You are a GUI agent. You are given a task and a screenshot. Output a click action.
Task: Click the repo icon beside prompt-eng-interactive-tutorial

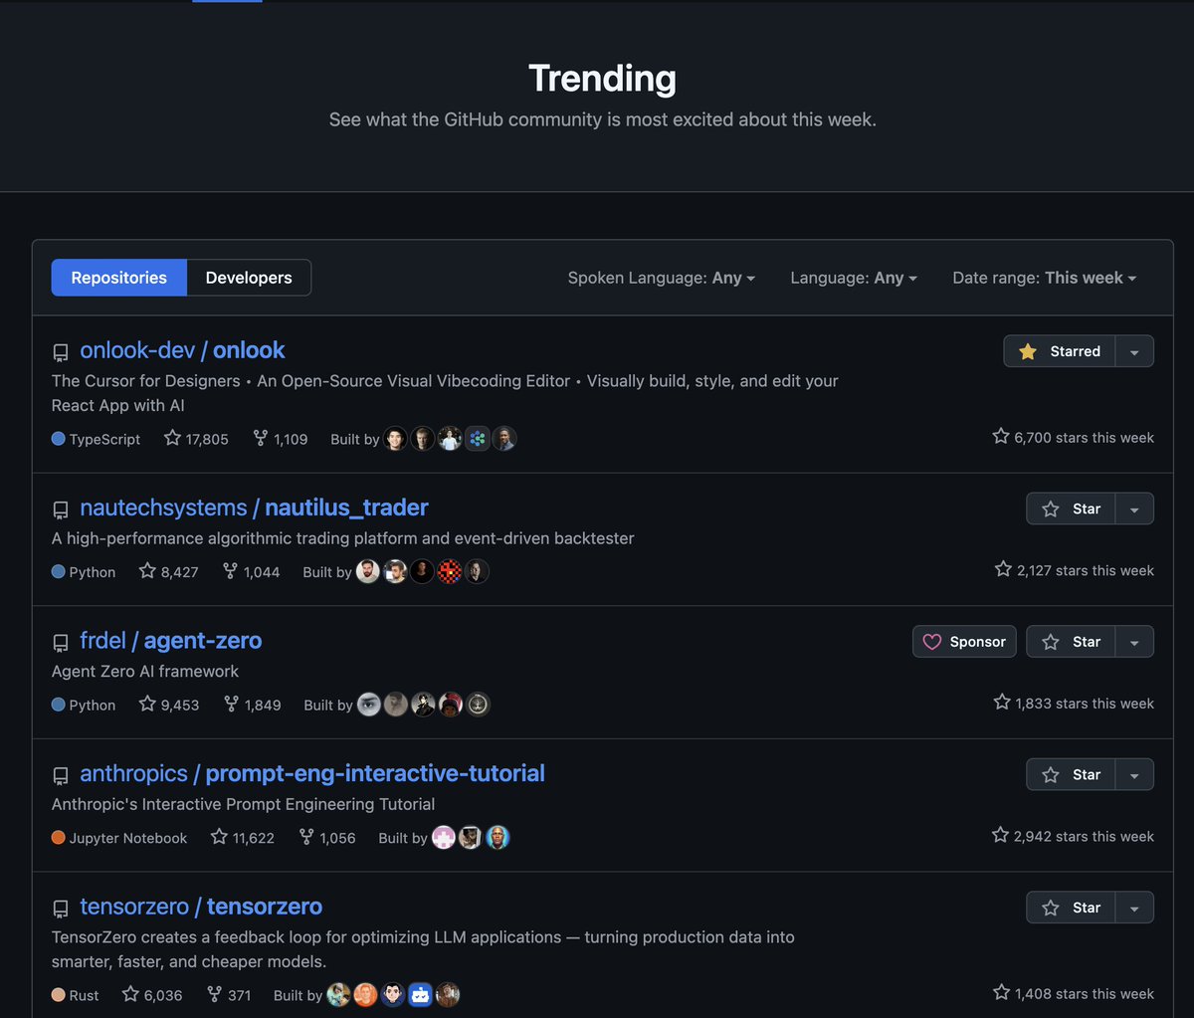(61, 775)
